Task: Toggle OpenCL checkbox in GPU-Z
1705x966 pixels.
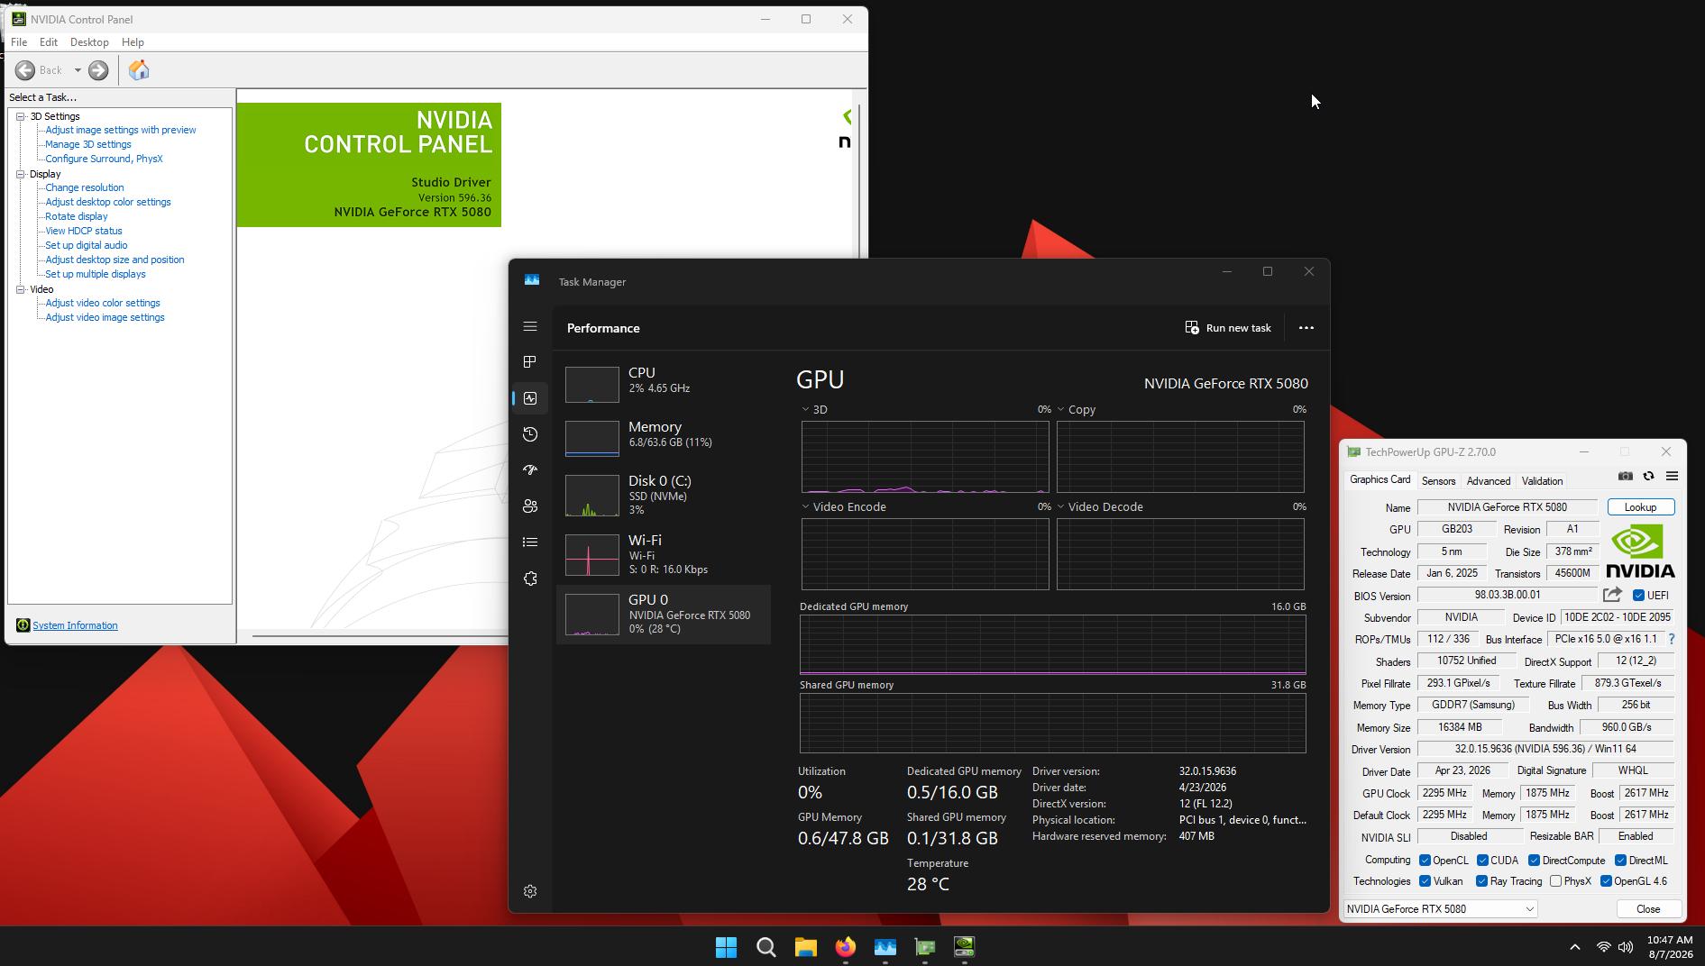Action: [1425, 861]
